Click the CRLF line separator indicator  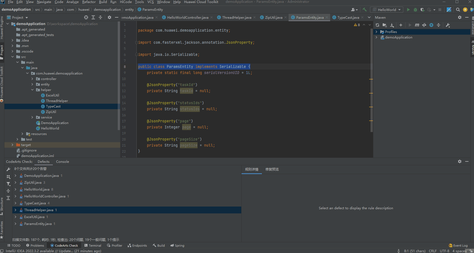click(x=433, y=251)
